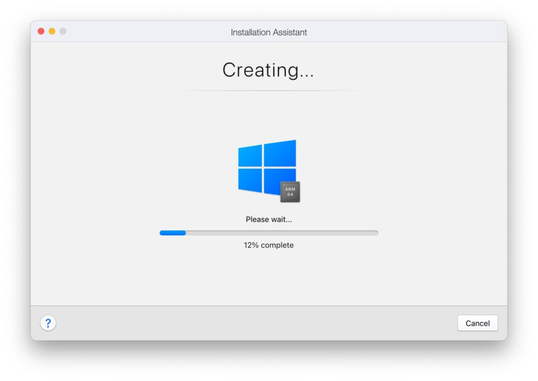Select the bottom-left pane of Windows logo
538x381 pixels.
[x=250, y=179]
